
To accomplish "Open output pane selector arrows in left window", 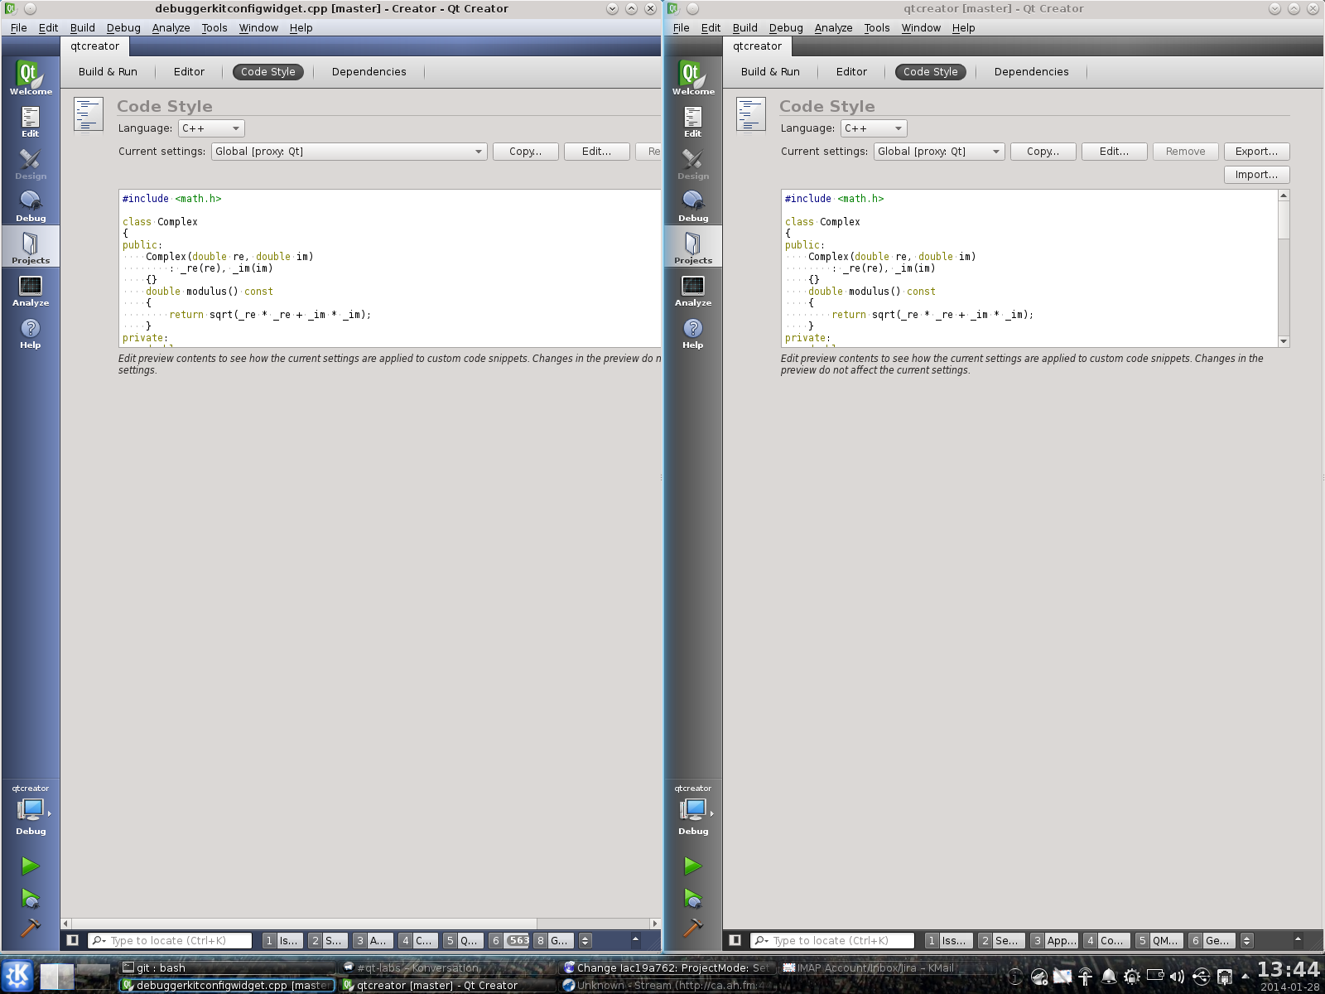I will pyautogui.click(x=585, y=940).
